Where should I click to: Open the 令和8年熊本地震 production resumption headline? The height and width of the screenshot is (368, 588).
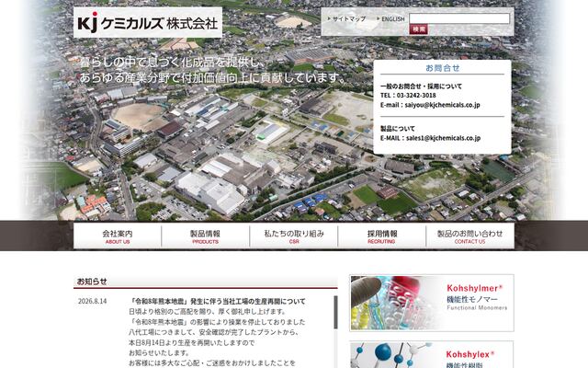pos(217,301)
